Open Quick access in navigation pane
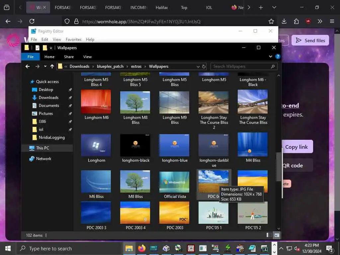 click(47, 82)
